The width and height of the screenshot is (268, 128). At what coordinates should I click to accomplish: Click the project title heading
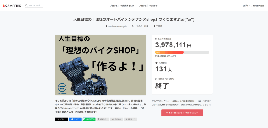(x=134, y=19)
